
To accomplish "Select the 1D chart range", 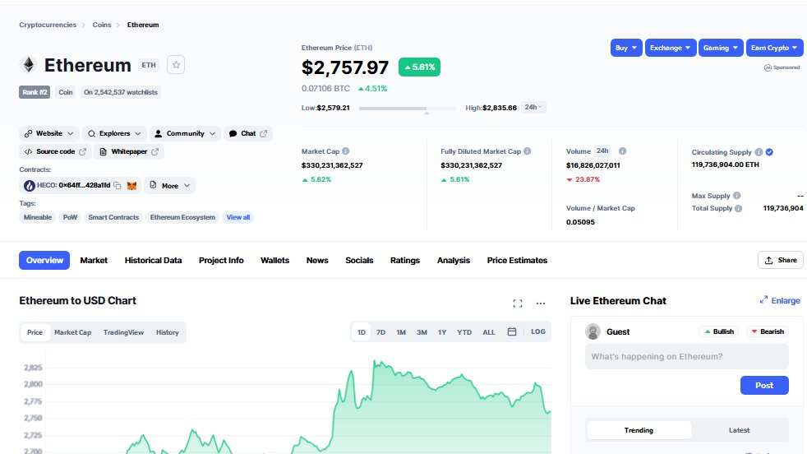I will (x=362, y=332).
